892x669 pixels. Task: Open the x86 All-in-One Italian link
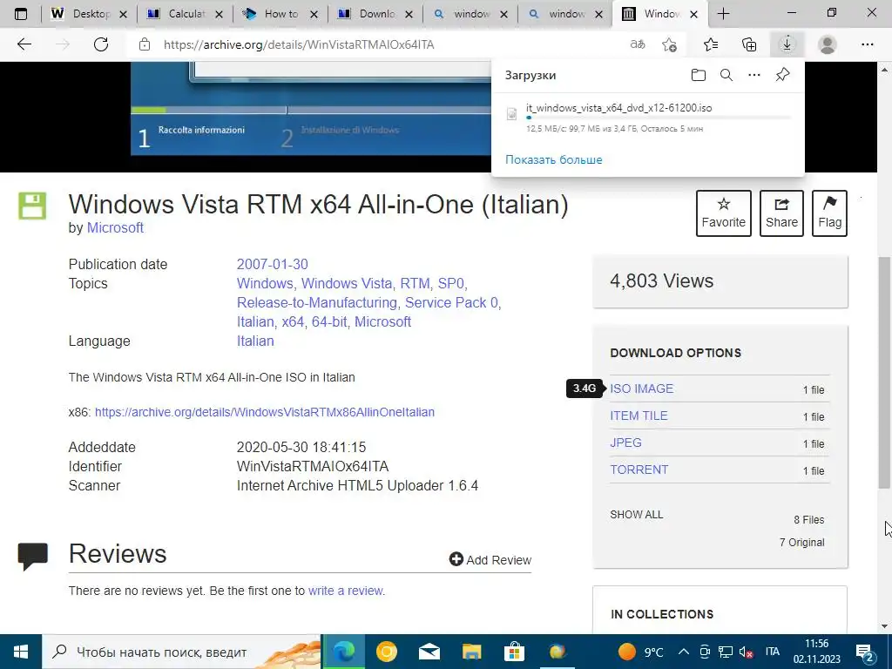pyautogui.click(x=265, y=412)
